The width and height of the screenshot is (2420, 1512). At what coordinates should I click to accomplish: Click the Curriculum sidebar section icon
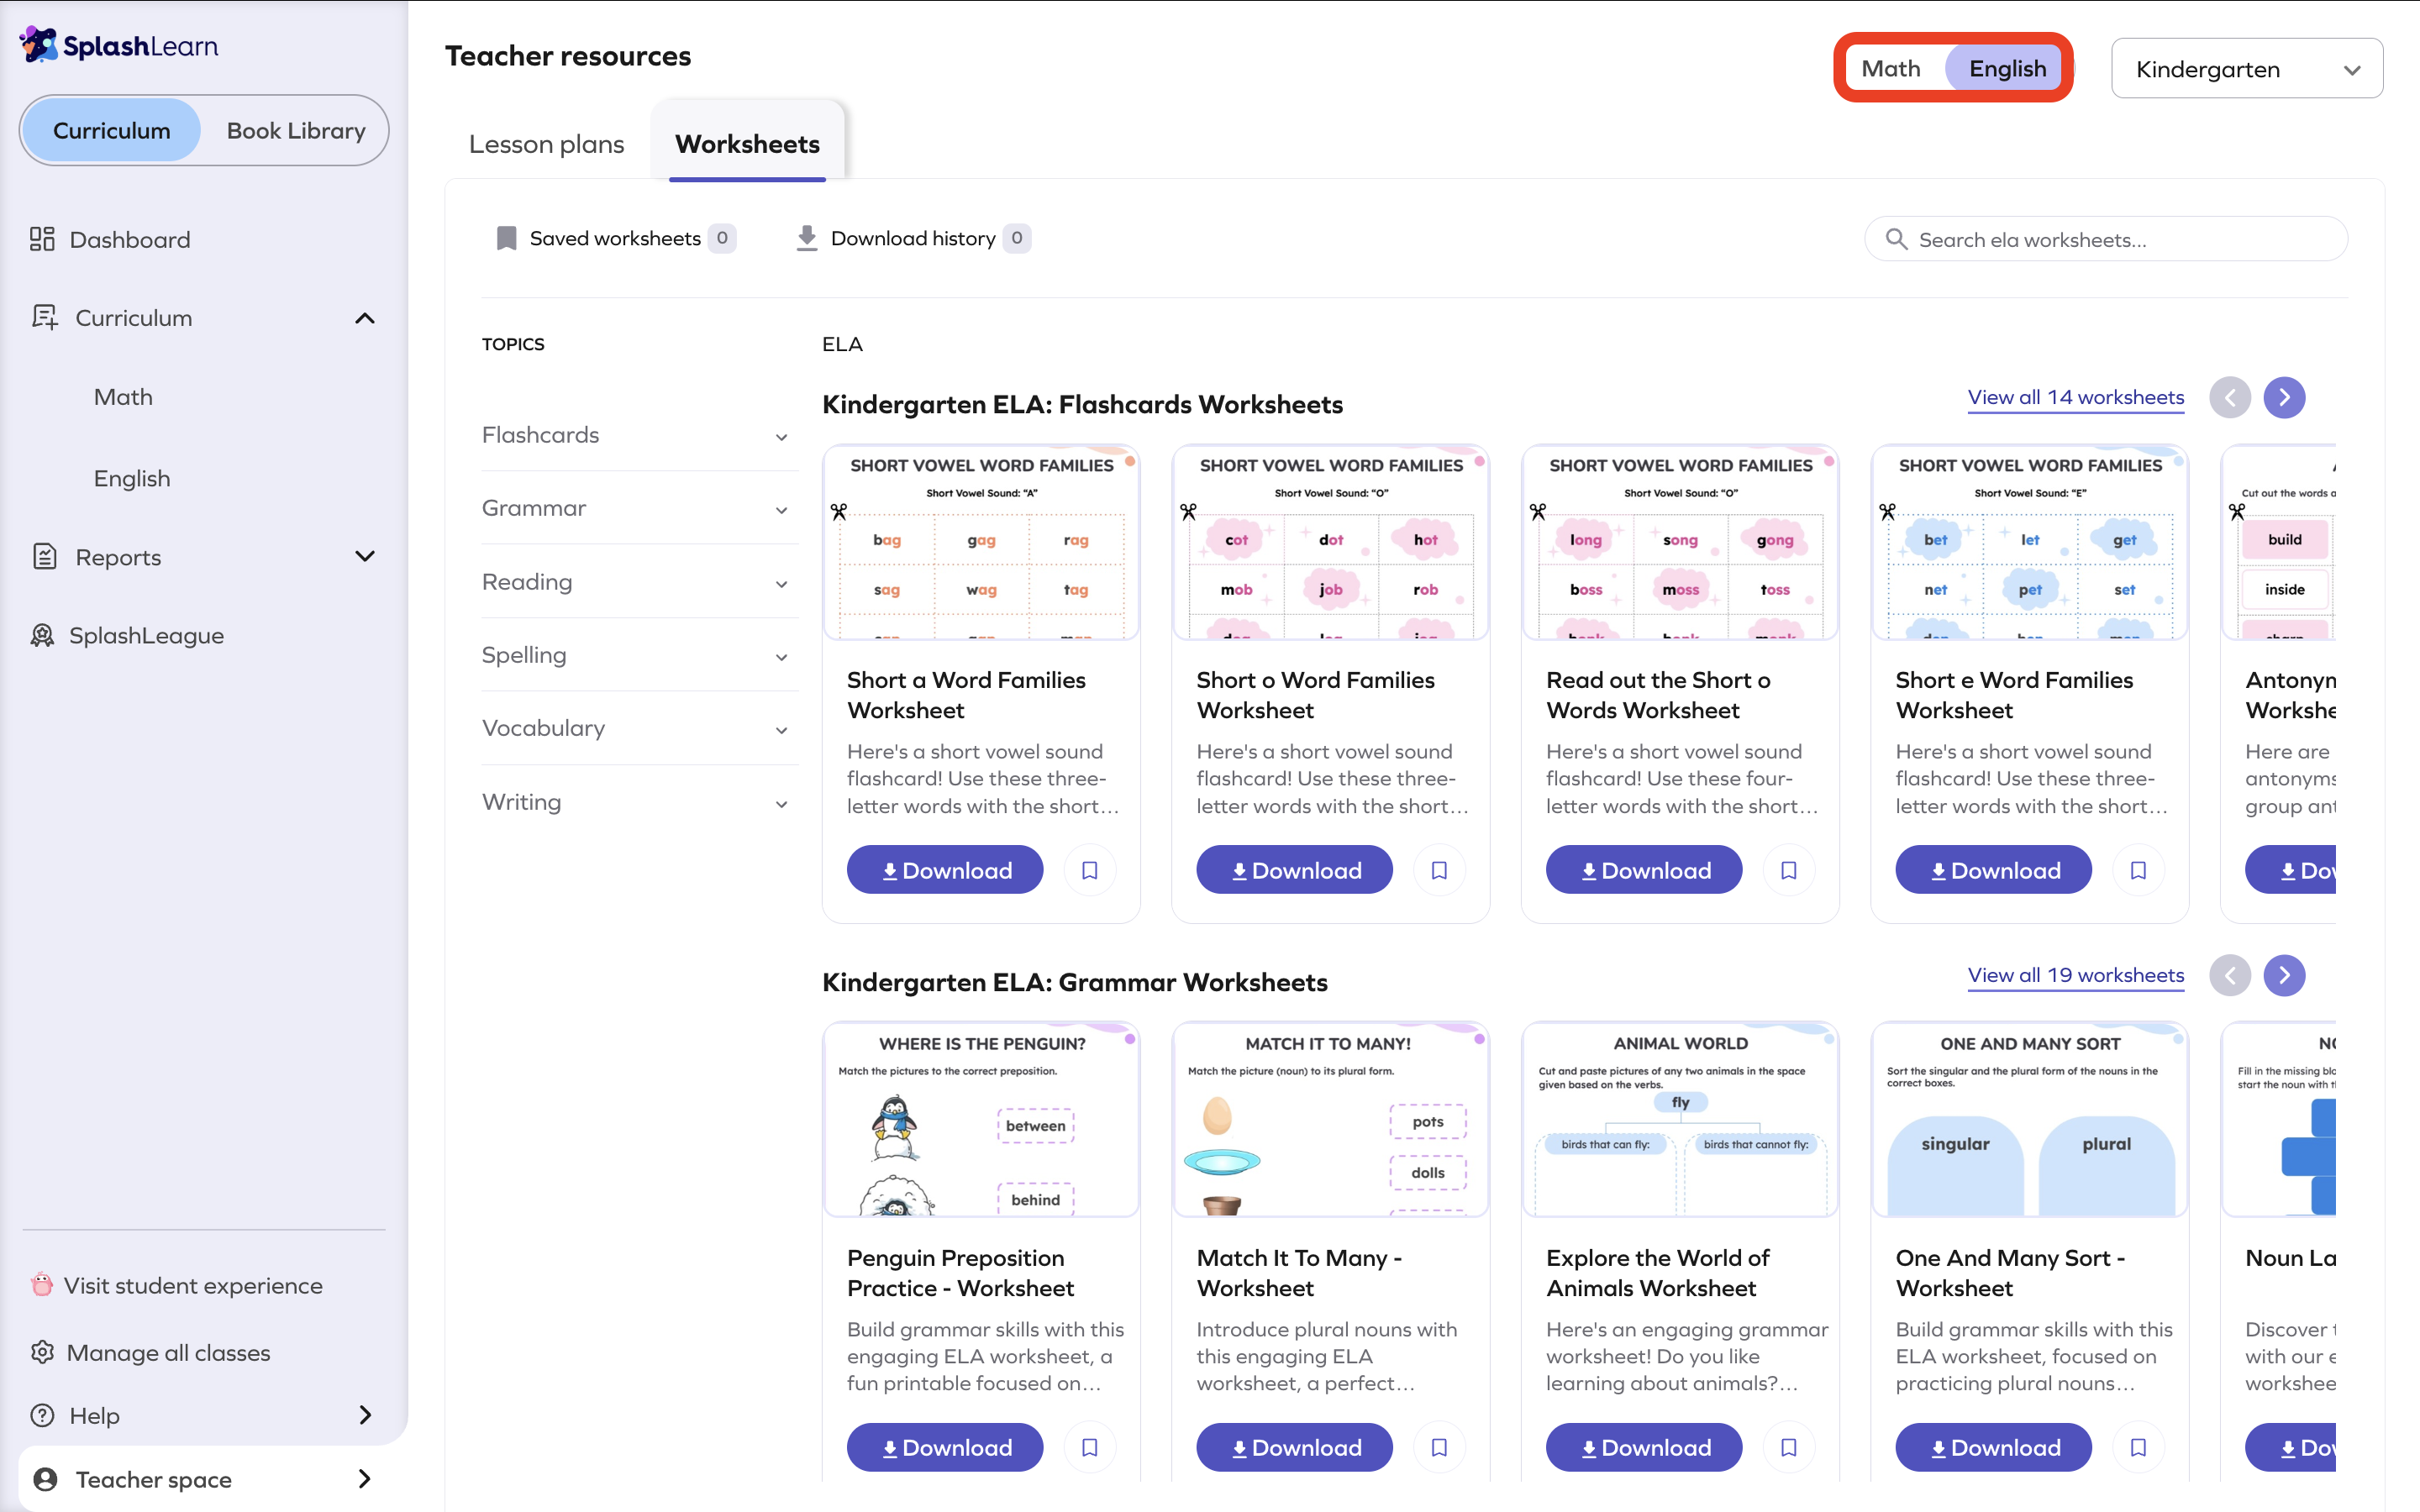[x=44, y=318]
